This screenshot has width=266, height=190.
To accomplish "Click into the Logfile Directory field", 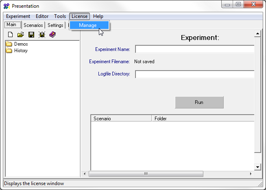I will pos(195,74).
